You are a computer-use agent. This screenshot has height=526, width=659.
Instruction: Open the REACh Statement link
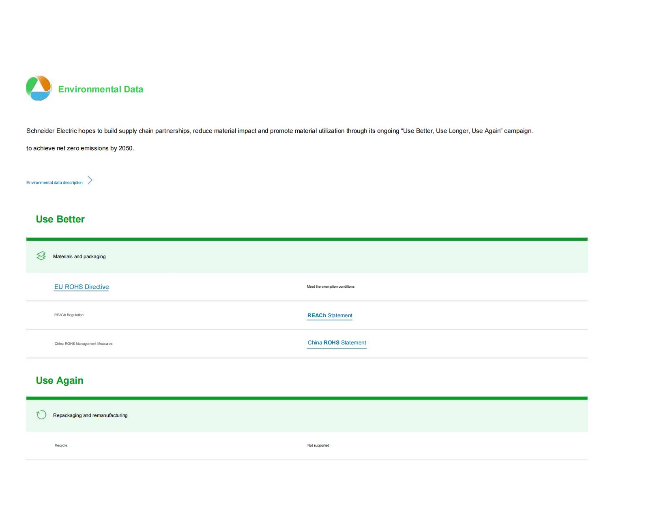click(x=330, y=316)
